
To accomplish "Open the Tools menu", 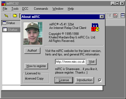I will coord(15,9).
